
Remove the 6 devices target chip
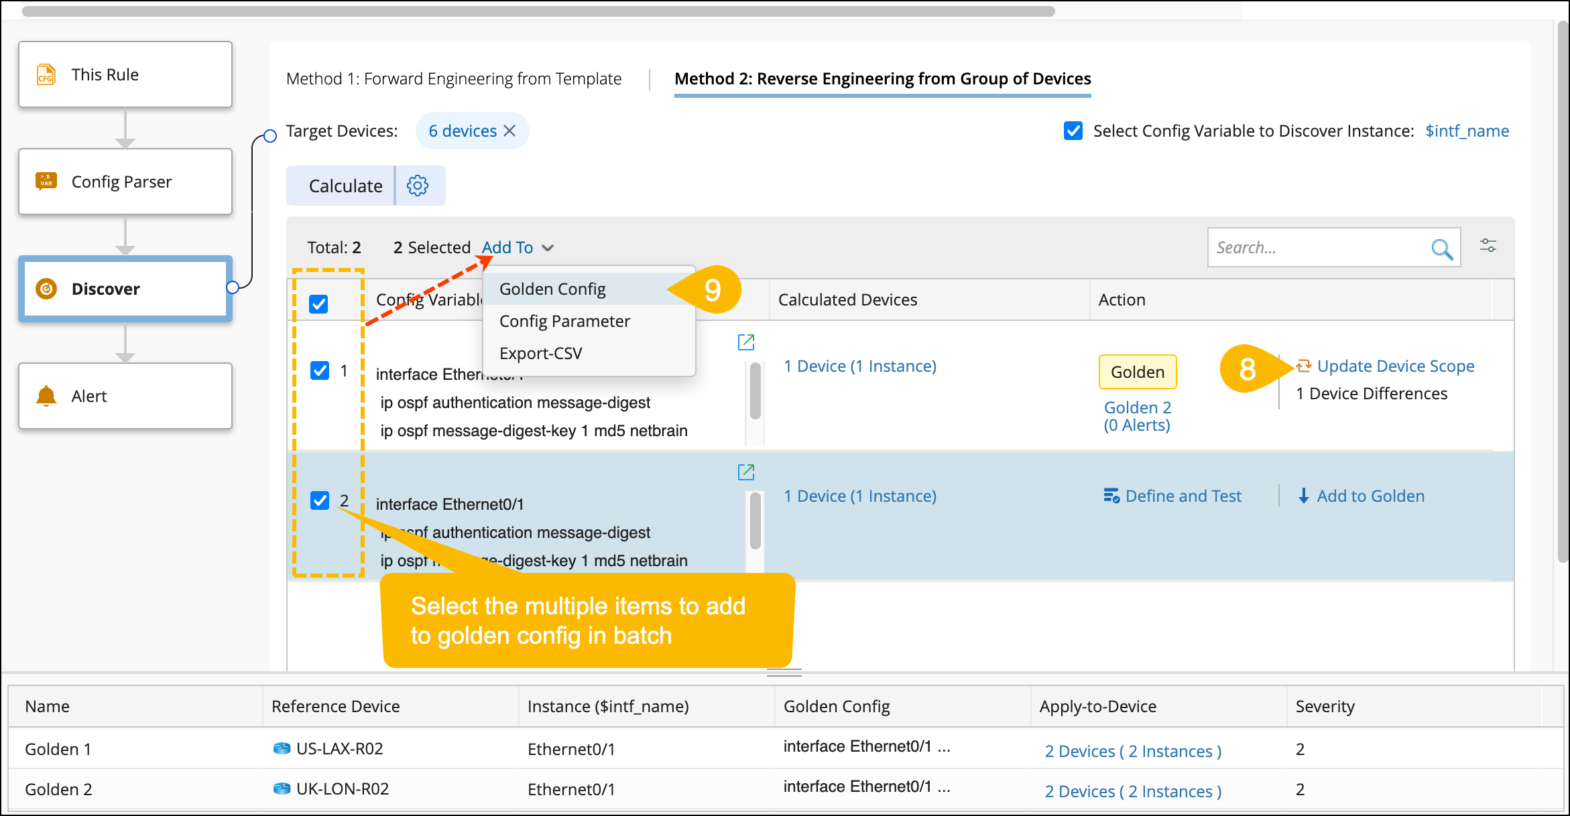coord(510,131)
